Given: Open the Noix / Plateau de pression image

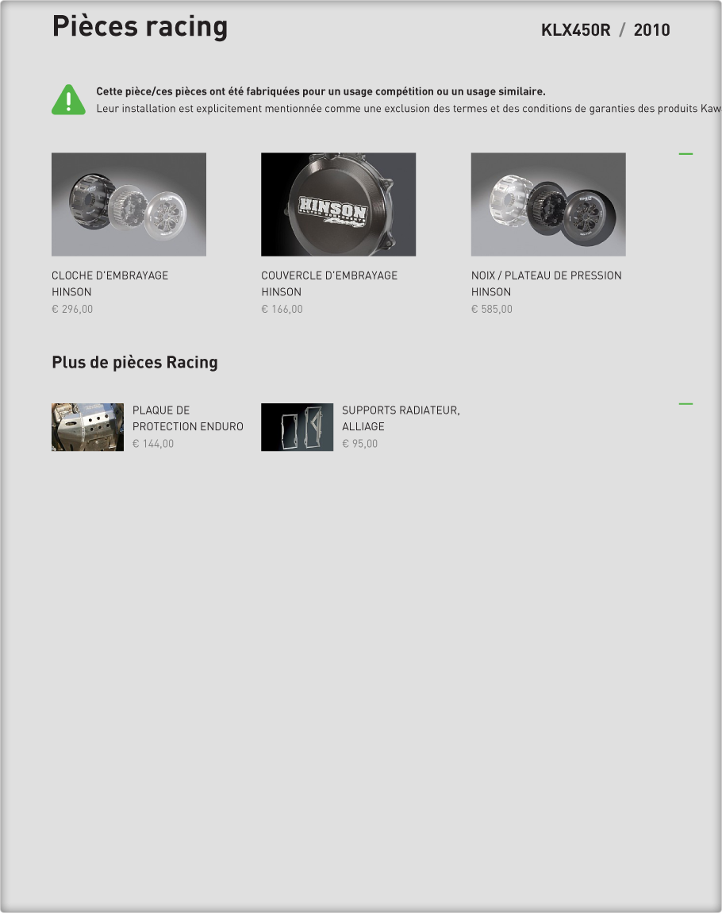Looking at the screenshot, I should 548,204.
